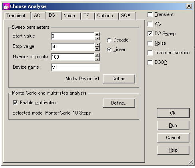Open multi-step Define... dialog button
This screenshot has width=195, height=168.
tap(119, 103)
